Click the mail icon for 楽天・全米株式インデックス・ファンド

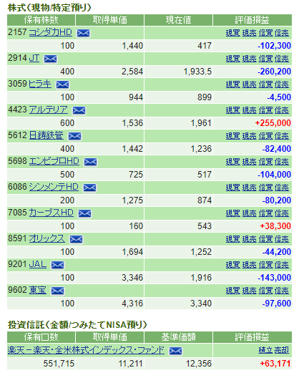pyautogui.click(x=175, y=352)
